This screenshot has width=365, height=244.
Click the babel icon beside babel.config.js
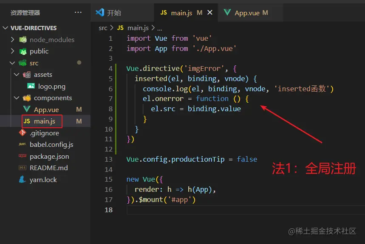point(23,144)
